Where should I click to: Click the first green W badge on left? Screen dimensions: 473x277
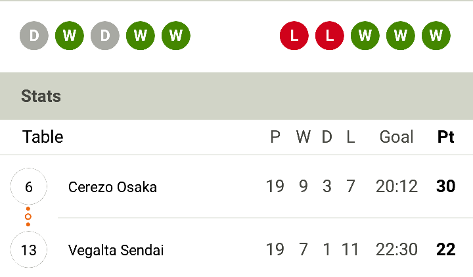tap(70, 36)
